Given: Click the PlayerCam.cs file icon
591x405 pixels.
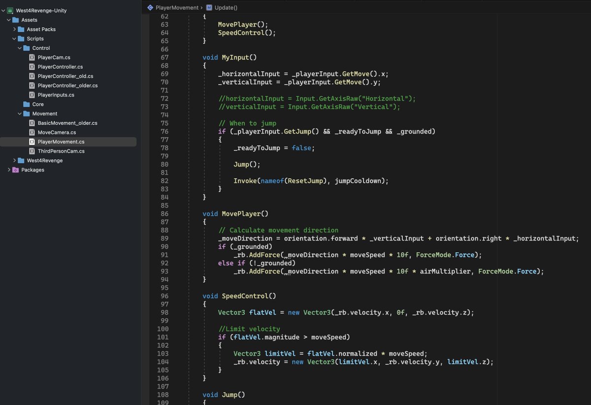Looking at the screenshot, I should coord(32,57).
